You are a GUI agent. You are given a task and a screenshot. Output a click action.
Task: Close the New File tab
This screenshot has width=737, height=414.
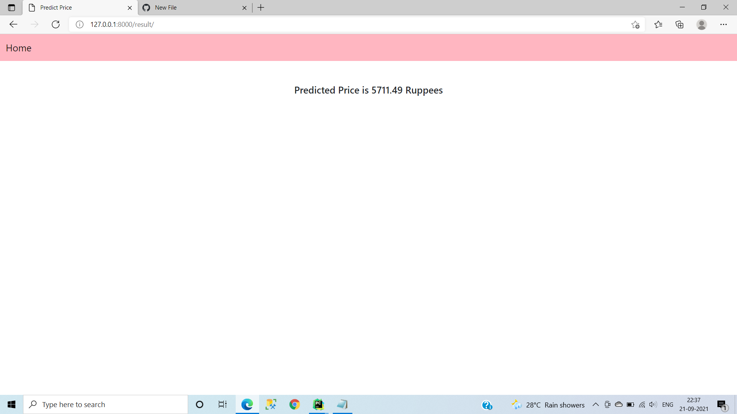(245, 8)
